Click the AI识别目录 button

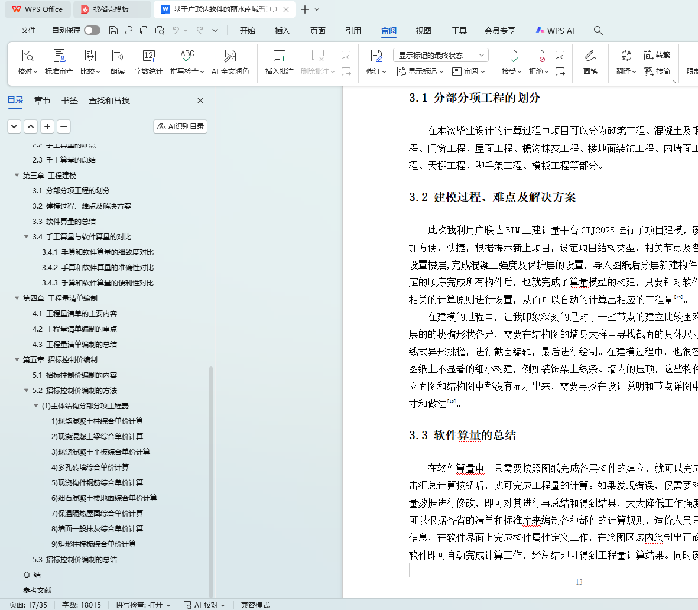click(180, 126)
